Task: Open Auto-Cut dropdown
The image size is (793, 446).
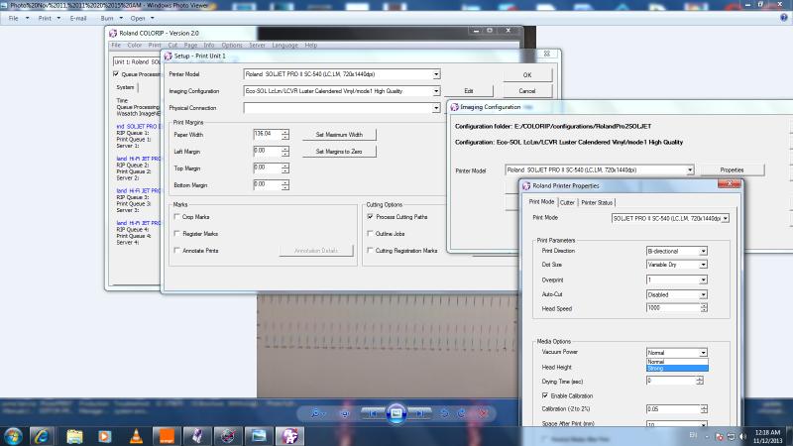Action: click(703, 294)
